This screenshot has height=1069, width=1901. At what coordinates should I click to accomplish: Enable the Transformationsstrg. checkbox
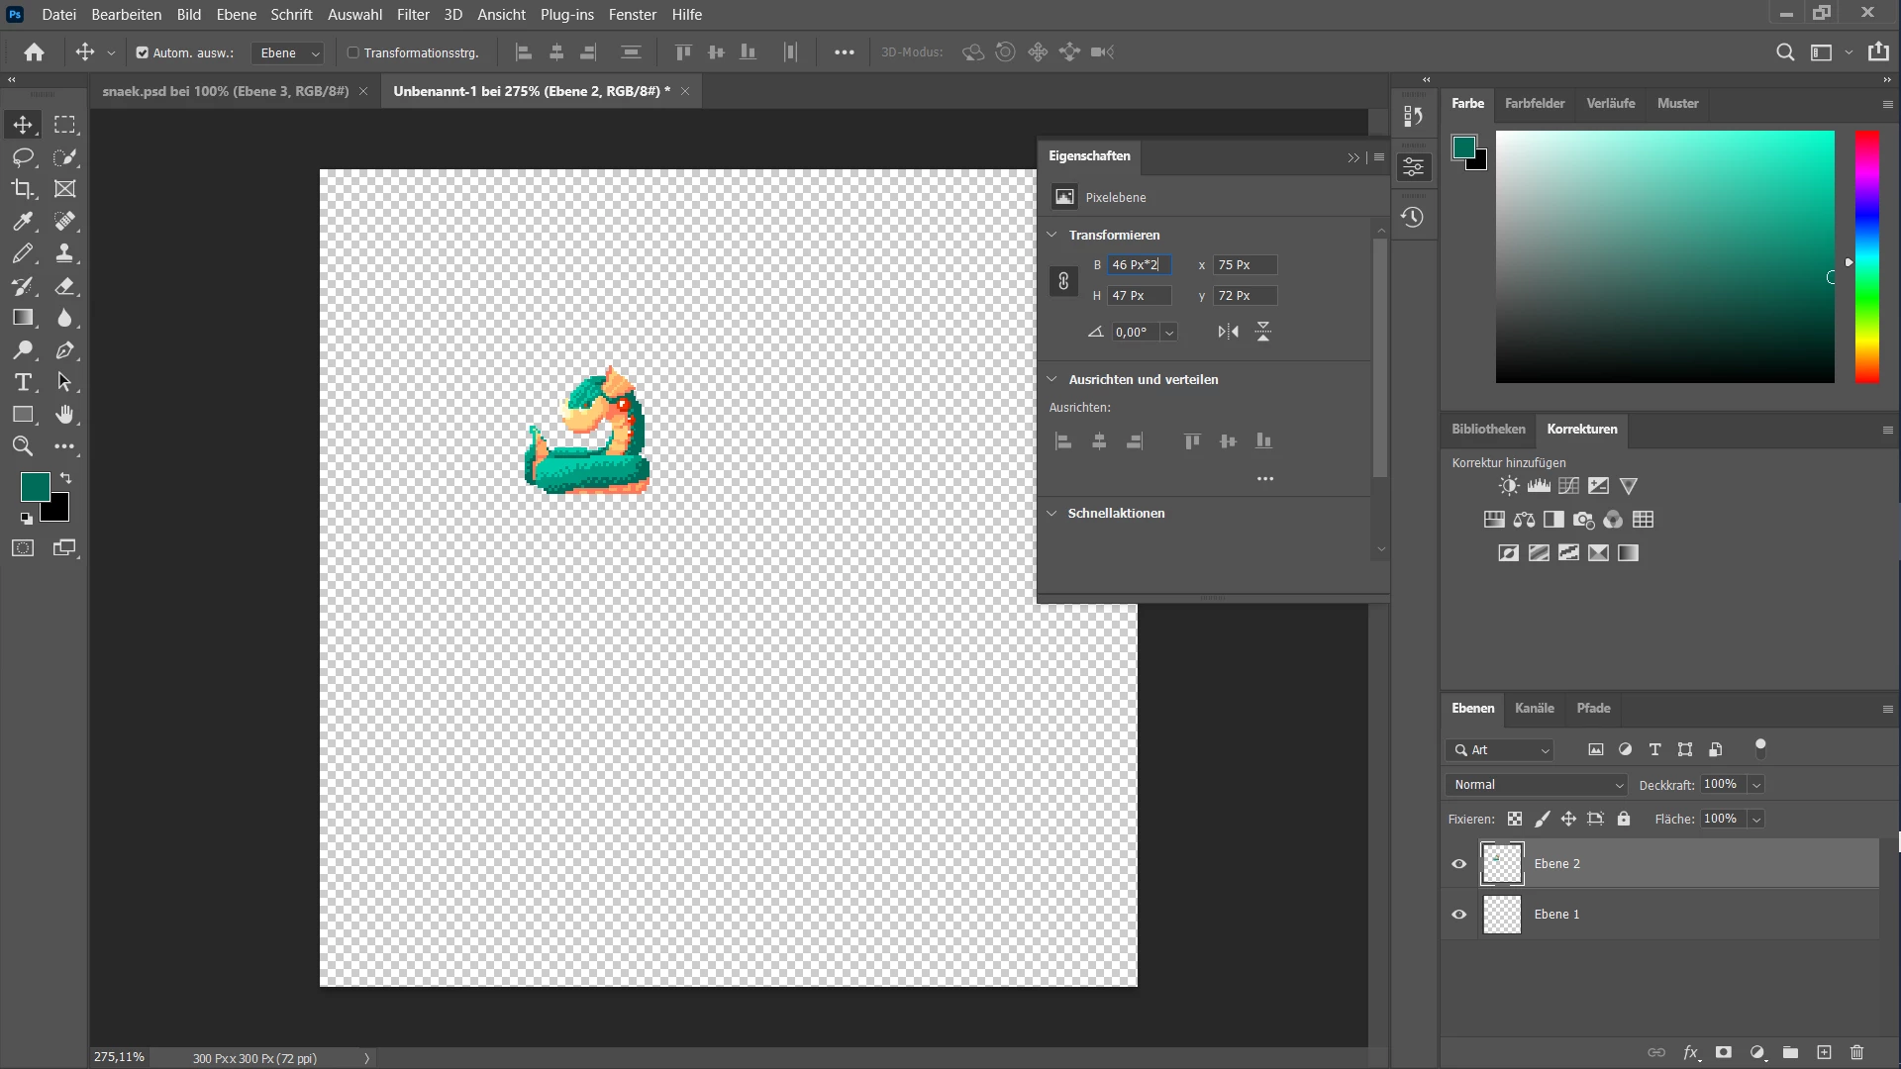[x=352, y=52]
